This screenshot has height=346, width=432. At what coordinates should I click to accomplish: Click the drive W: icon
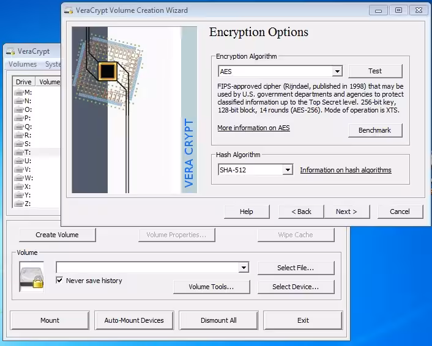tap(19, 177)
